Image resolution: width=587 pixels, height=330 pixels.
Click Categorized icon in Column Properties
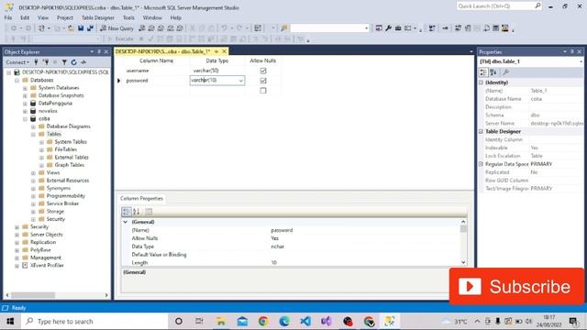[x=127, y=212]
